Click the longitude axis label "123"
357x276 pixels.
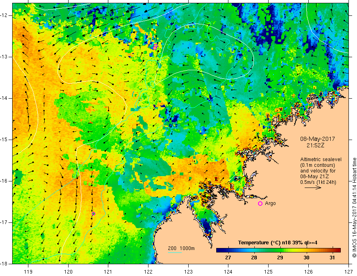[188, 272]
